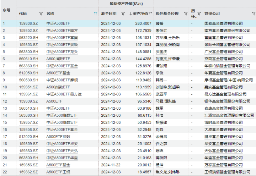Open fund code 563220.SH link
This screenshot has height=176, width=256.
(28, 38)
